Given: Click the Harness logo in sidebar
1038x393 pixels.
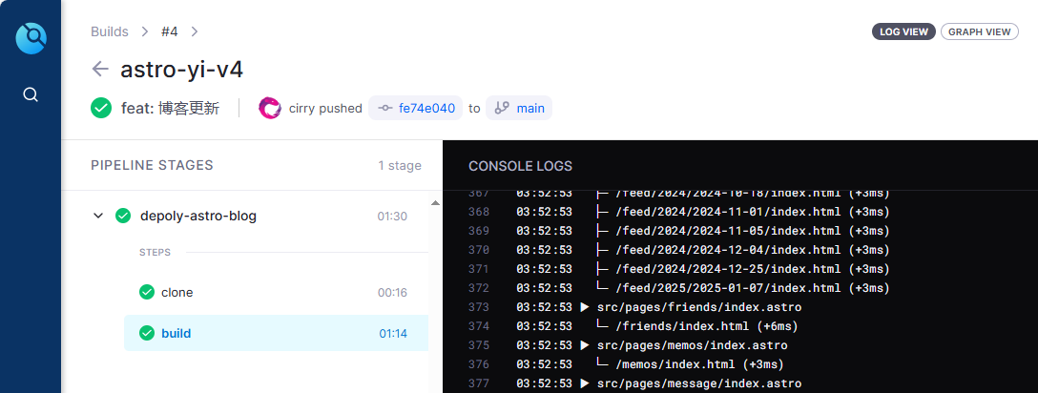Looking at the screenshot, I should pos(31,38).
